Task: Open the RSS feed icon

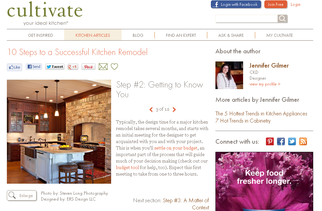Action: [303, 141]
